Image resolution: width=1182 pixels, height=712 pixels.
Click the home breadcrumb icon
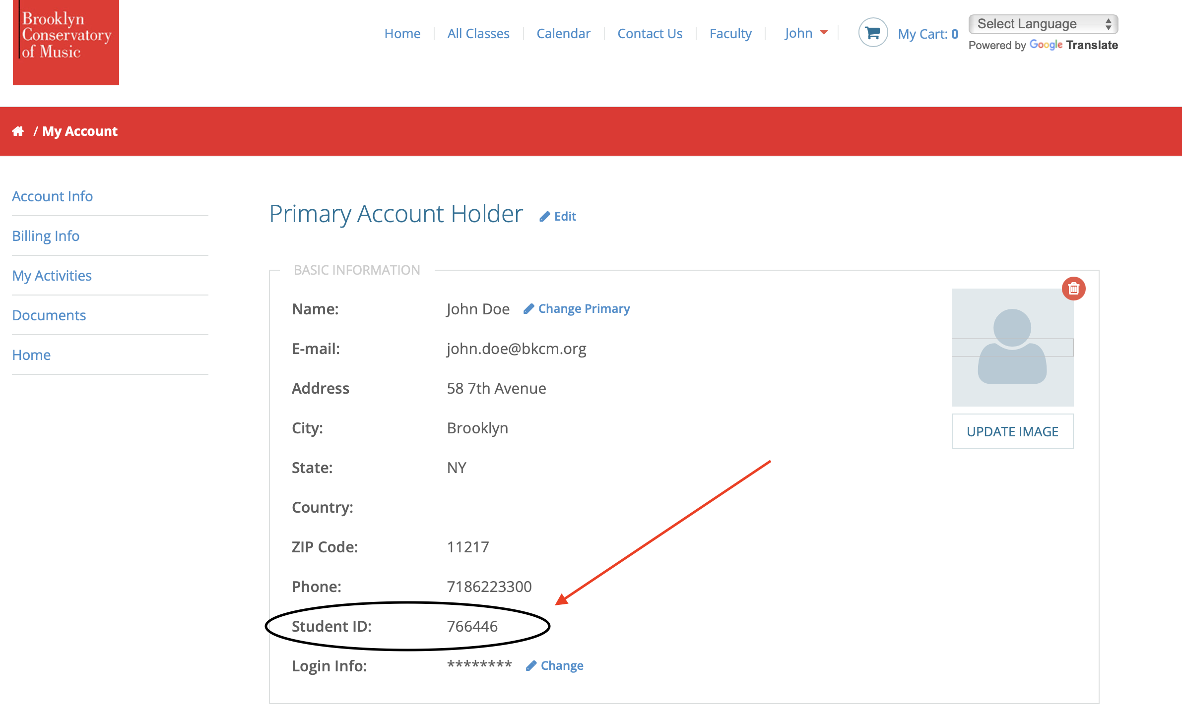[18, 131]
